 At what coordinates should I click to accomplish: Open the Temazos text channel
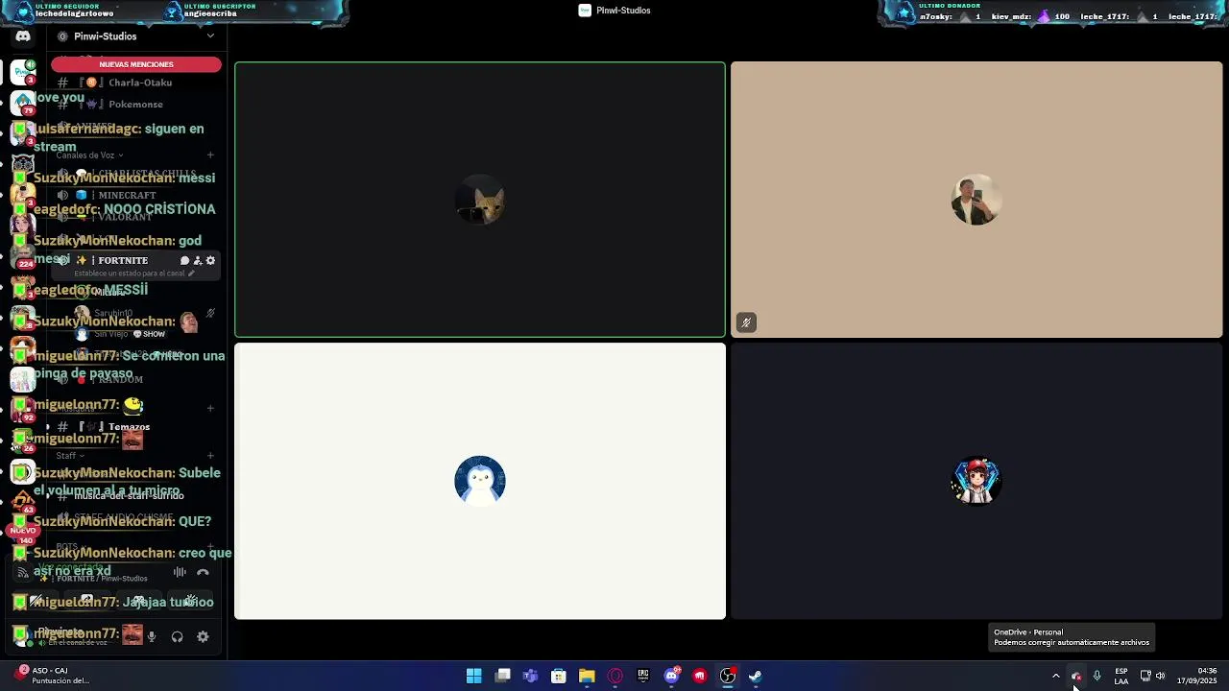tap(136, 426)
